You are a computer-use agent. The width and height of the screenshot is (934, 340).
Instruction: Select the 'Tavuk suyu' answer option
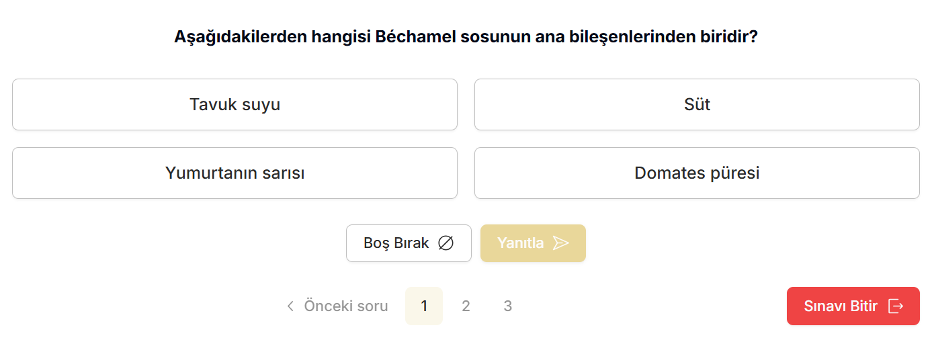(235, 105)
